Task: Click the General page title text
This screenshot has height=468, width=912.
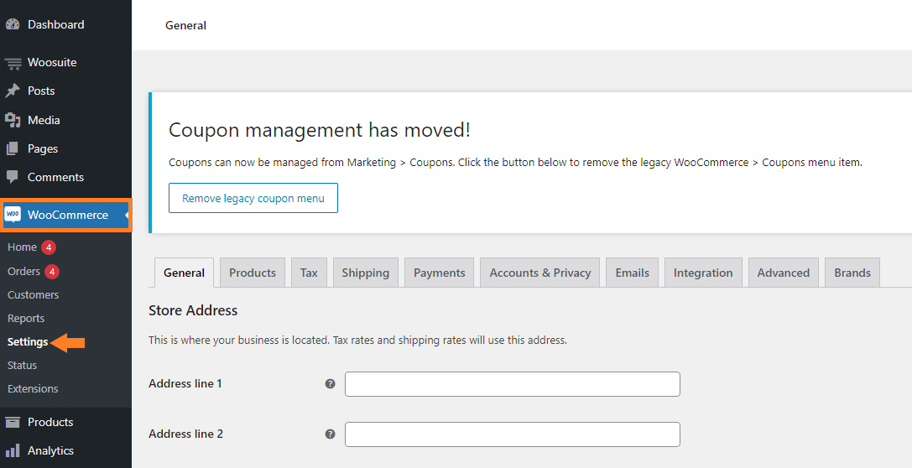Action: [185, 25]
